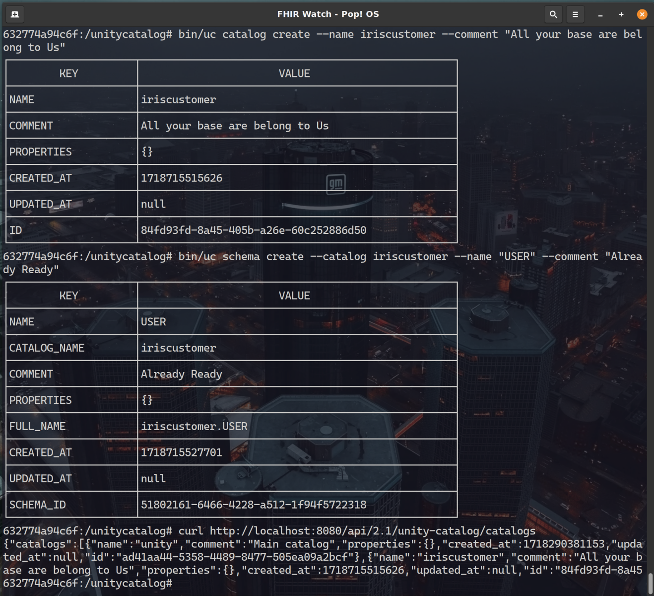The width and height of the screenshot is (654, 596).
Task: Click the SCHEMA_ID value starting with 51802161
Action: tap(254, 505)
